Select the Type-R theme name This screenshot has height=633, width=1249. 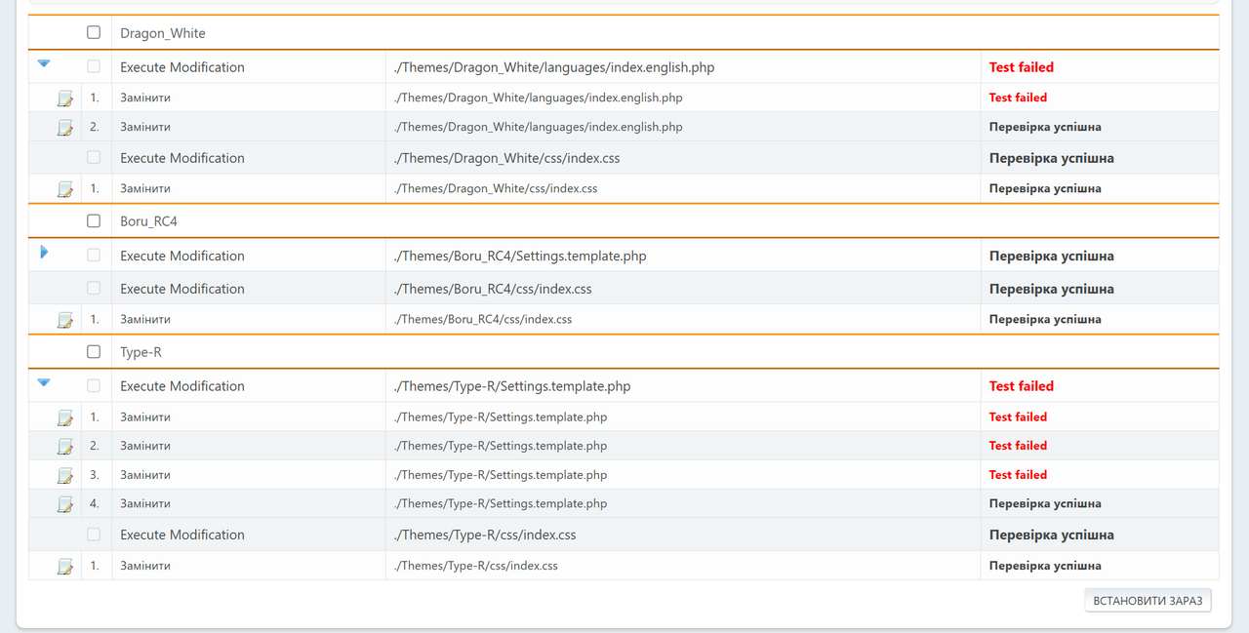[x=141, y=352]
